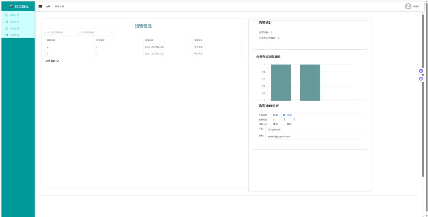Click 异常管理 in the breadcrumb
Image resolution: width=428 pixels, height=217 pixels.
[x=59, y=6]
